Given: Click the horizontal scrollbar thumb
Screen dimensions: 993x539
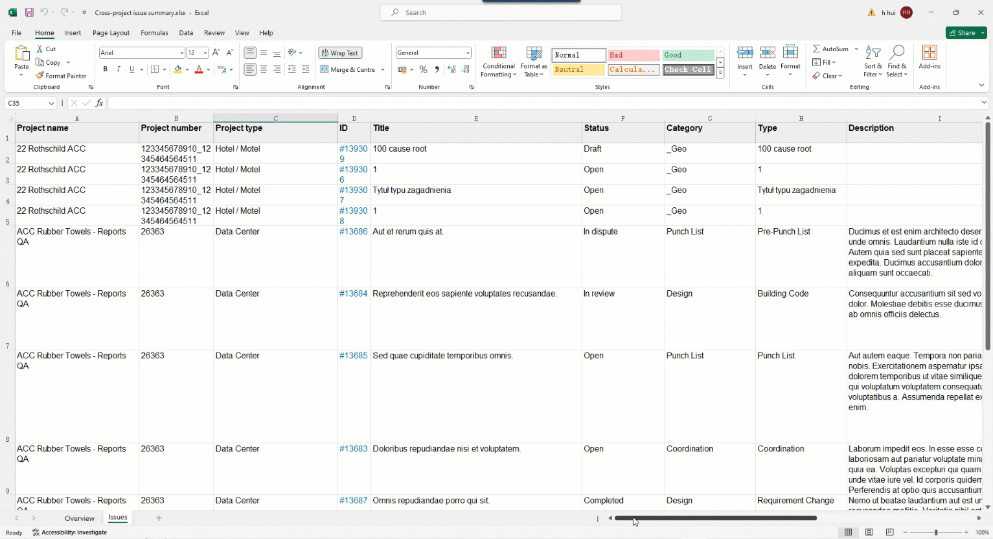Looking at the screenshot, I should [x=716, y=518].
